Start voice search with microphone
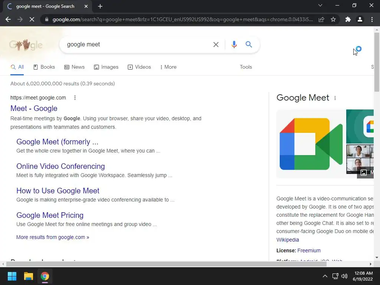Viewport: 380px width, 285px height. [x=234, y=45]
